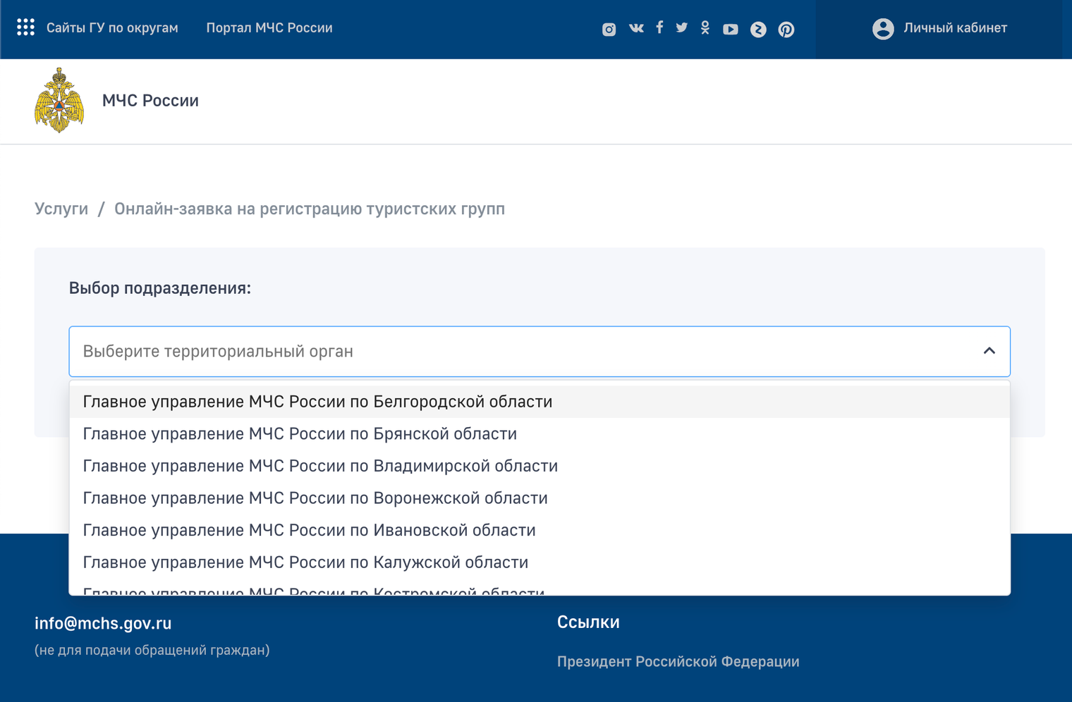Select Калужской области department

point(540,562)
